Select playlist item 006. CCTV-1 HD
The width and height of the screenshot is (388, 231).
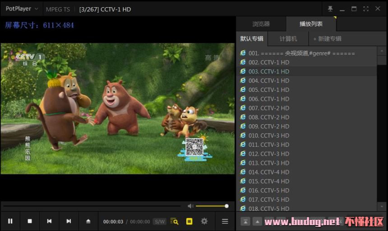306,99
